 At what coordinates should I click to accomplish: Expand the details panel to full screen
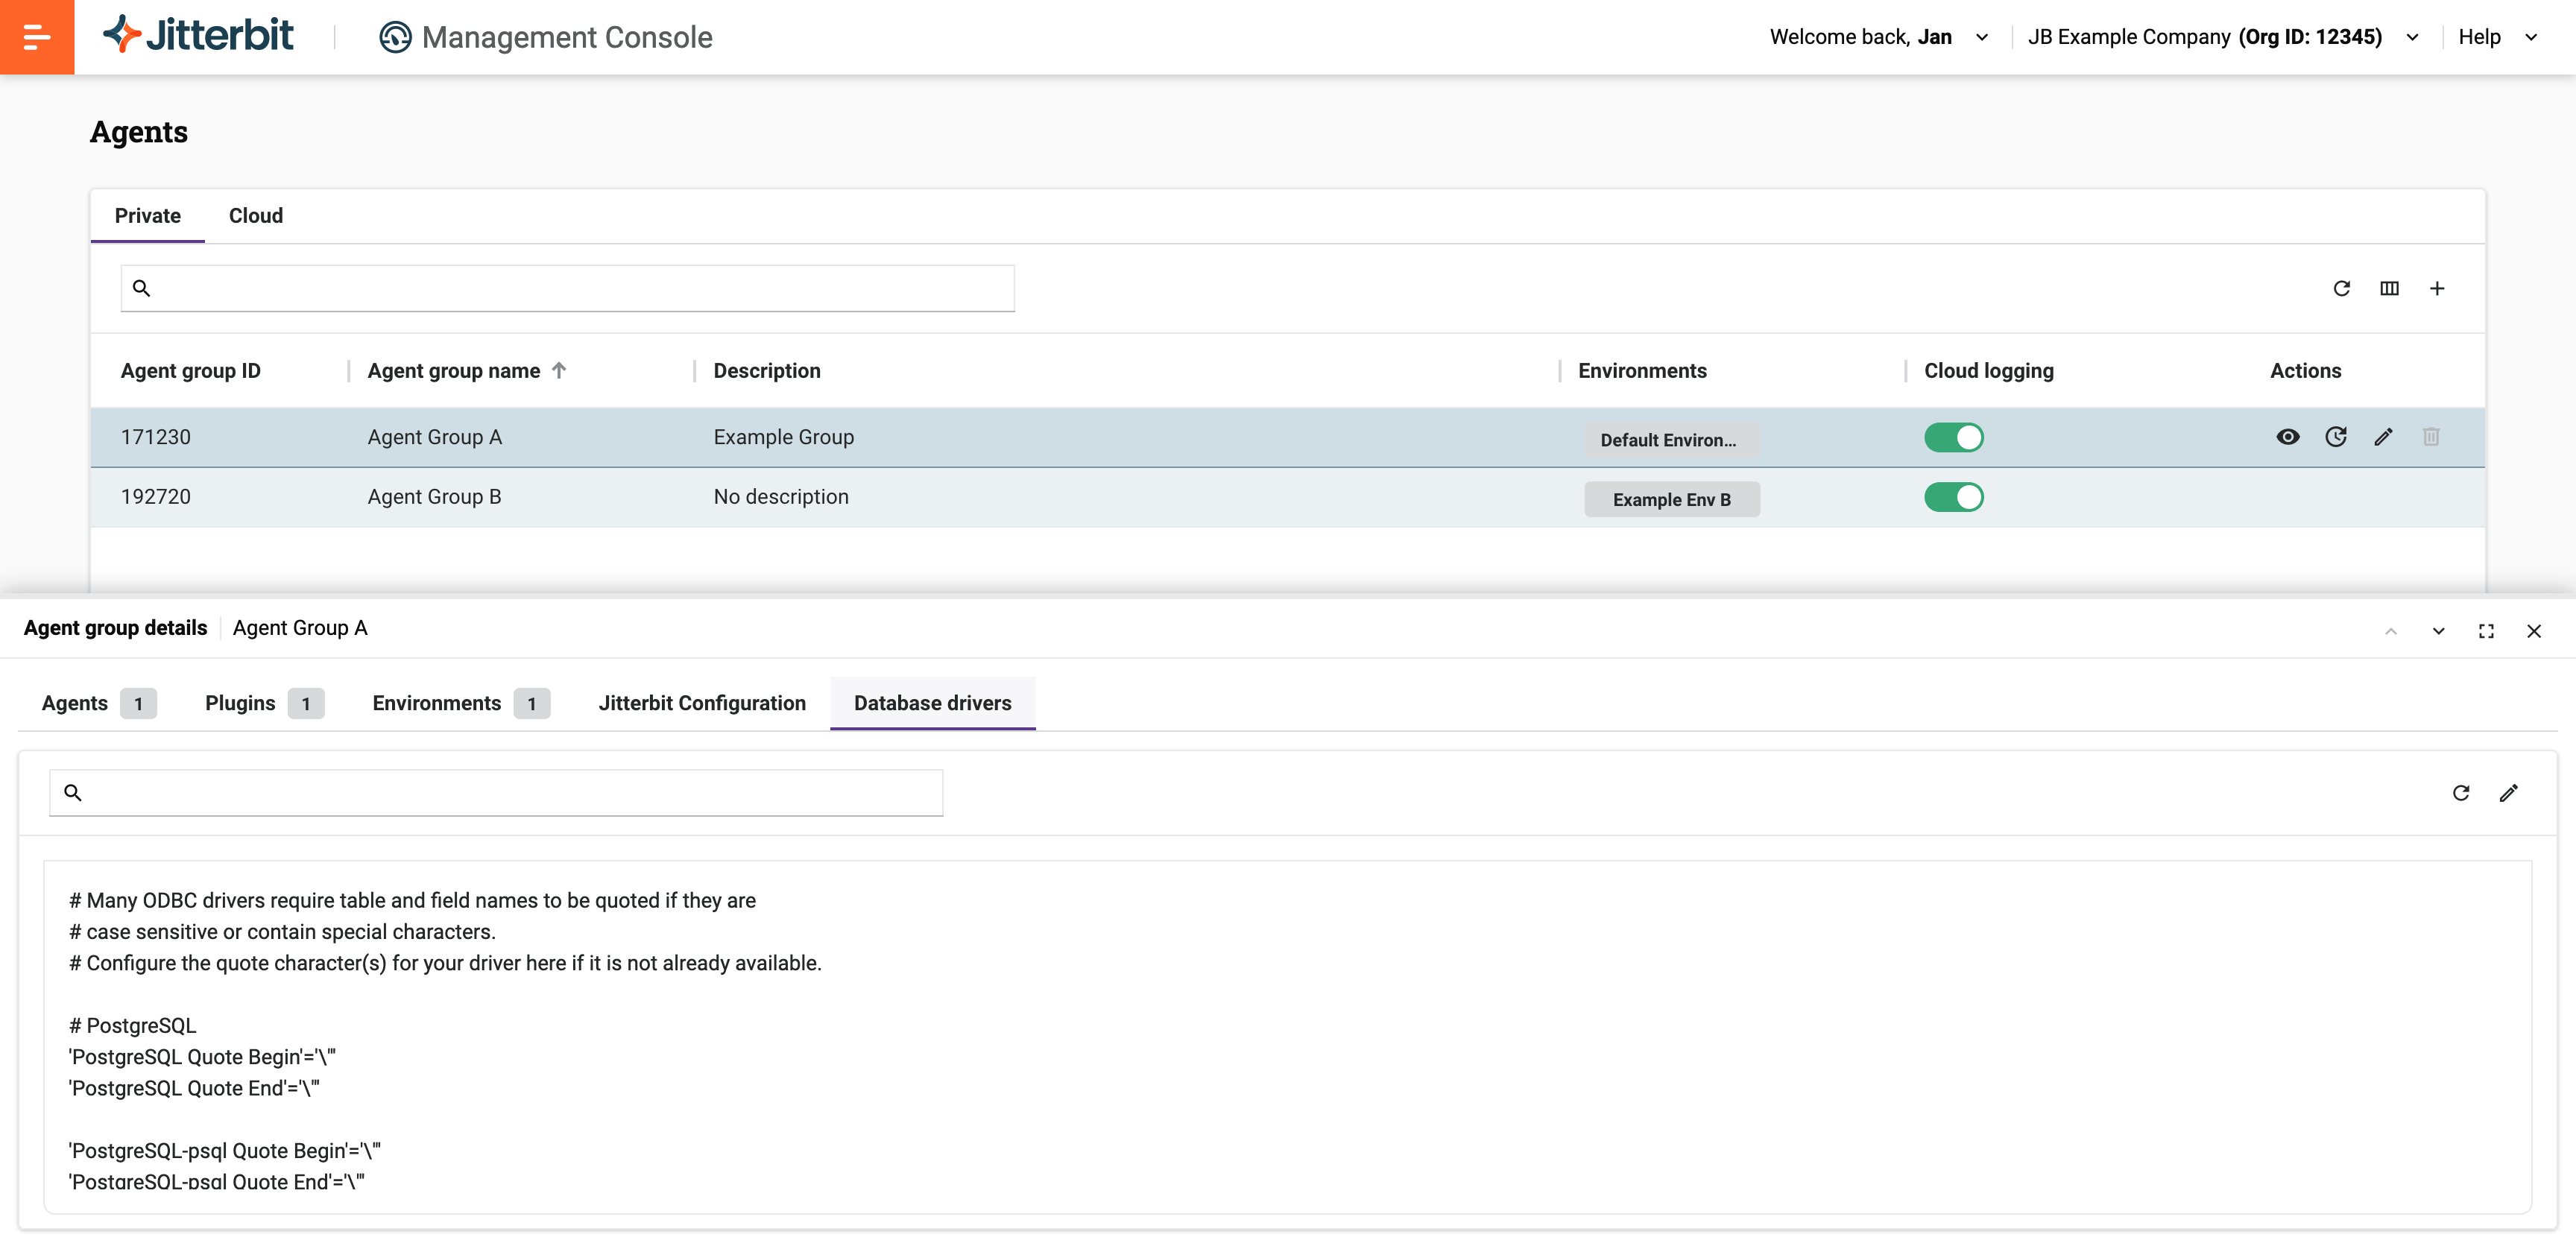click(2486, 631)
